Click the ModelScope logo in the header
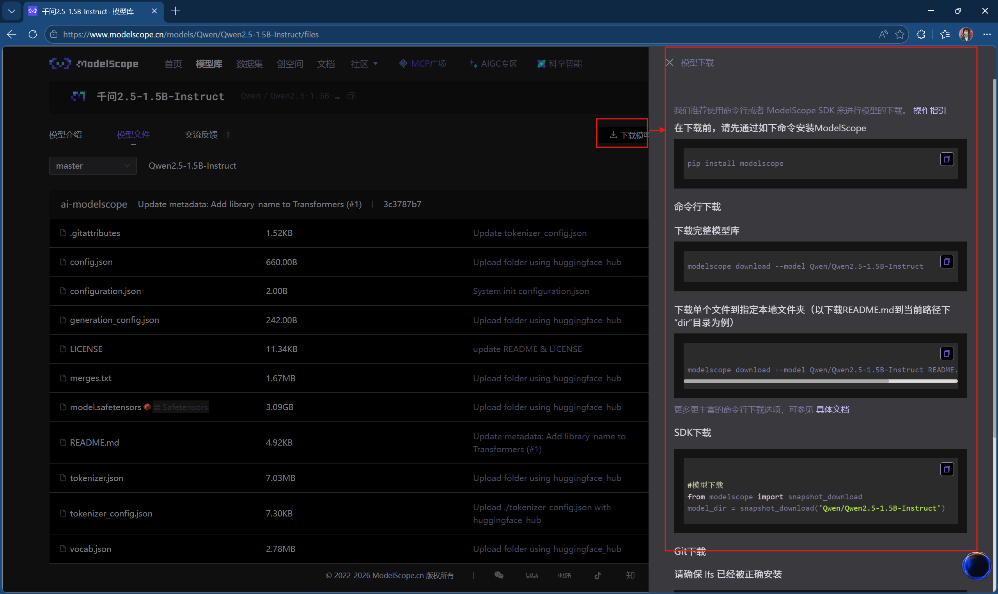This screenshot has width=998, height=594. click(94, 63)
